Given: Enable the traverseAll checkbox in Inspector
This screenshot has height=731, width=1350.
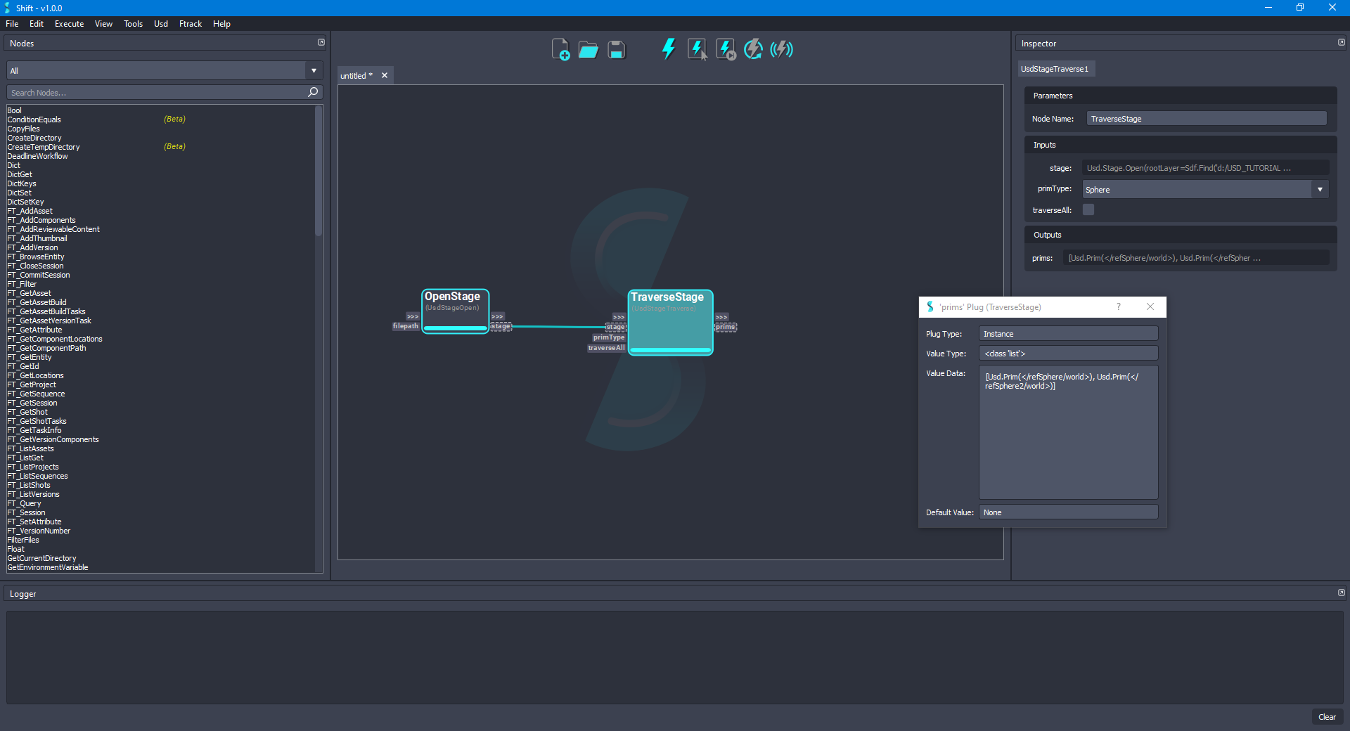Looking at the screenshot, I should tap(1088, 209).
